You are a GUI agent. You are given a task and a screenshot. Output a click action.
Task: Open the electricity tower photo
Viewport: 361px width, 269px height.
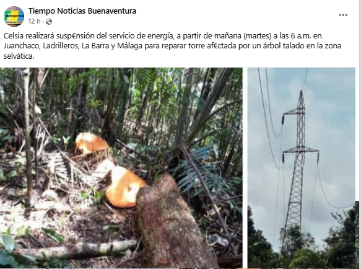pyautogui.click(x=302, y=168)
